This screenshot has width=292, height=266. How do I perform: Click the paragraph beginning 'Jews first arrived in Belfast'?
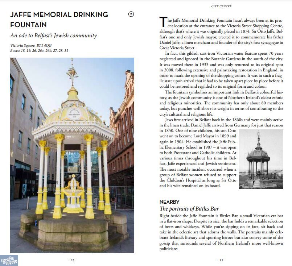click(221, 153)
